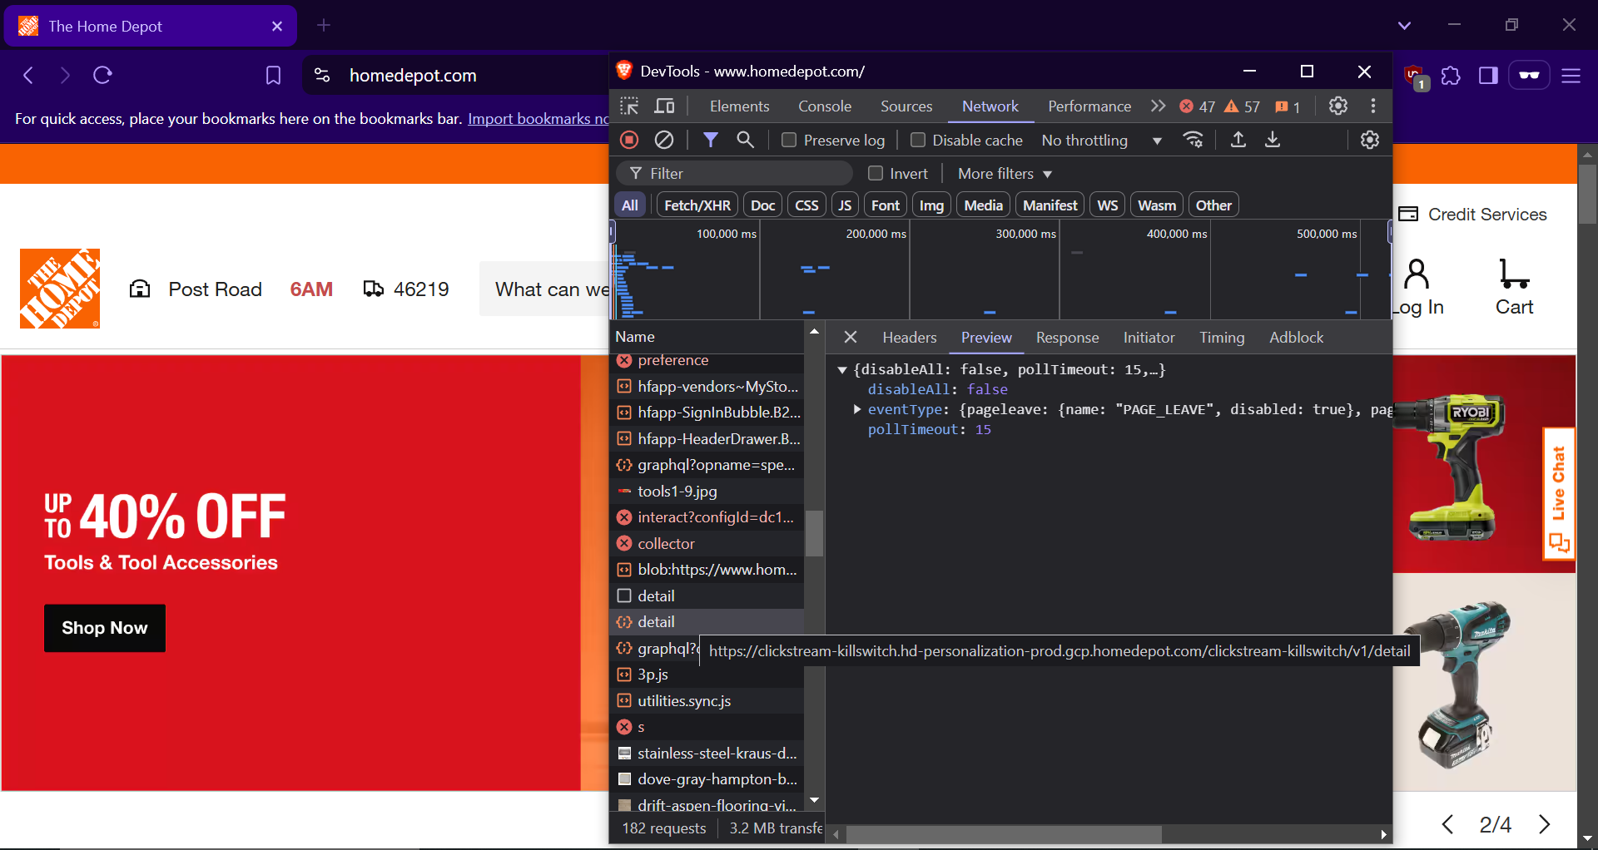The image size is (1598, 850).
Task: Toggle the Invert filter checkbox
Action: point(876,173)
